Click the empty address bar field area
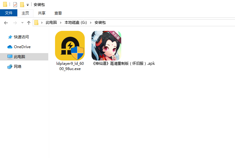Image resolution: width=235 pixels, height=158 pixels. (x=170, y=23)
